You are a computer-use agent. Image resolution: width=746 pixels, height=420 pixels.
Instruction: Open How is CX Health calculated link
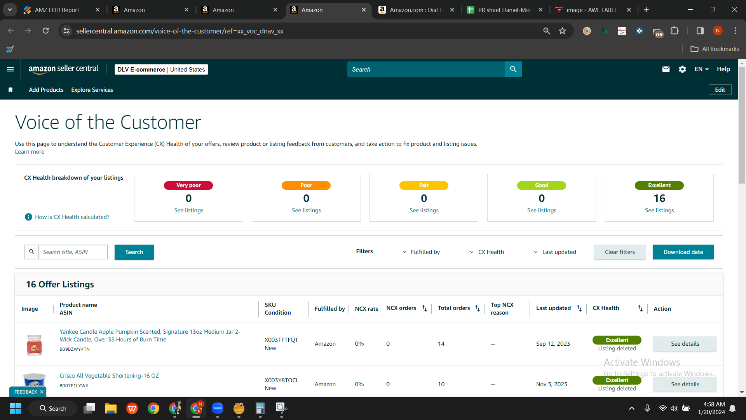click(x=72, y=217)
